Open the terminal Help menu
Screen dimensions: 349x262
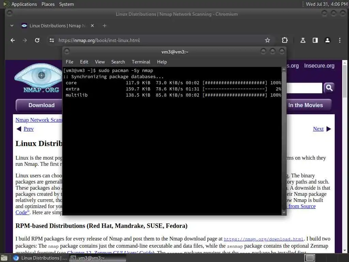click(162, 62)
